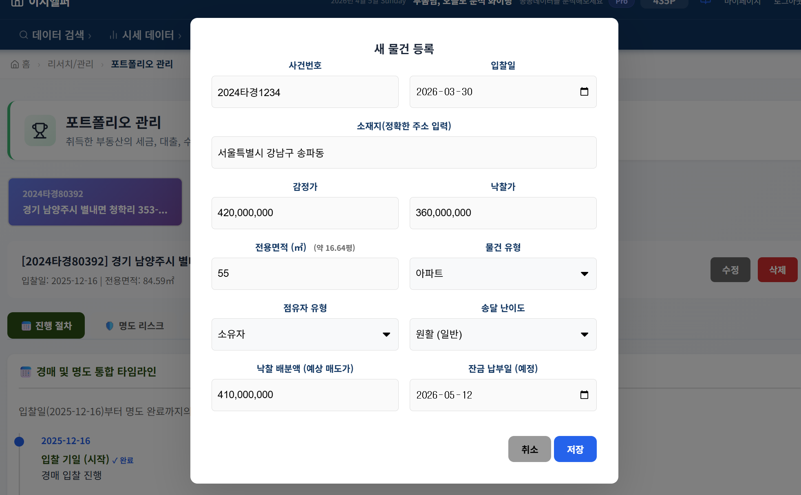Click the 사건번호 input field

point(305,92)
